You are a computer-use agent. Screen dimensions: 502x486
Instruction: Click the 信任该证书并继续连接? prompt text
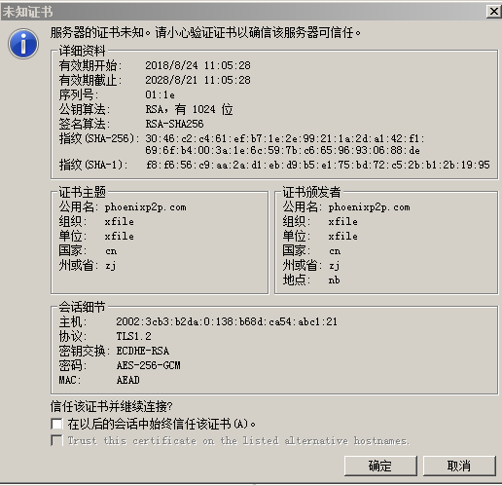pyautogui.click(x=111, y=406)
